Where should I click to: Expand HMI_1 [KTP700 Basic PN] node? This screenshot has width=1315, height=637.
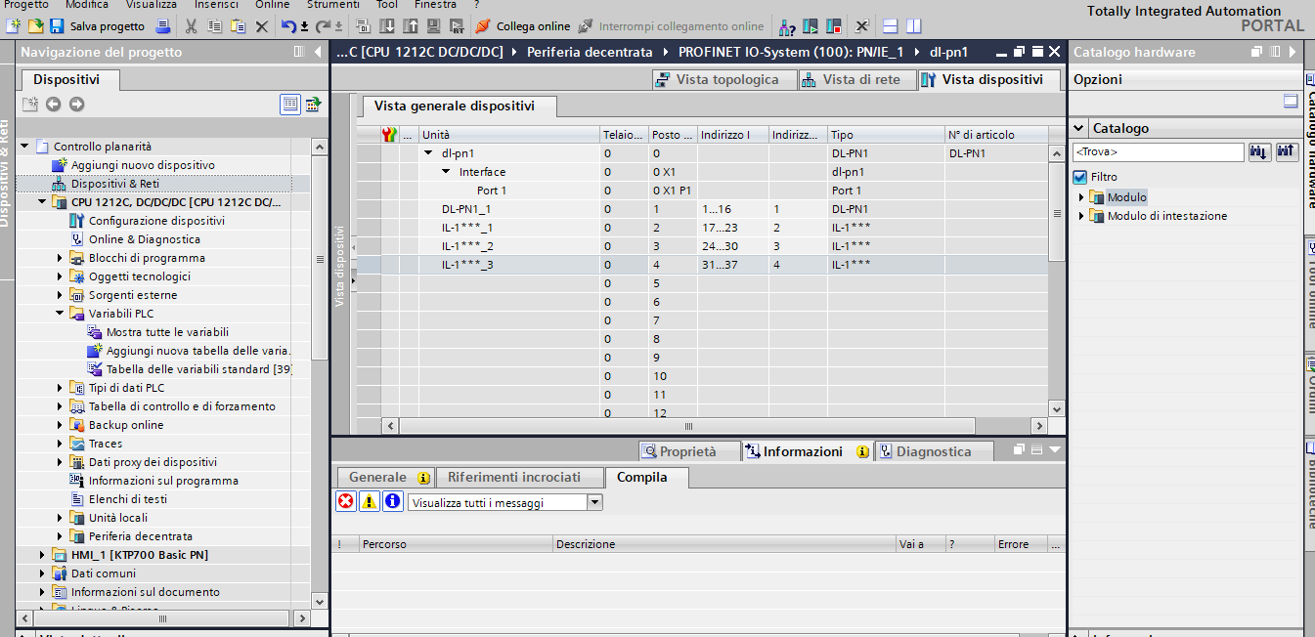(42, 555)
